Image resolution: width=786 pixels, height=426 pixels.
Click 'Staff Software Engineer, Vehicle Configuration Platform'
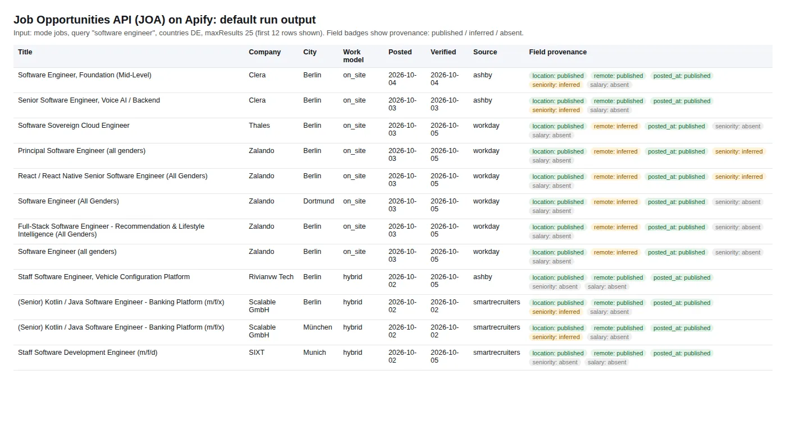click(x=104, y=277)
